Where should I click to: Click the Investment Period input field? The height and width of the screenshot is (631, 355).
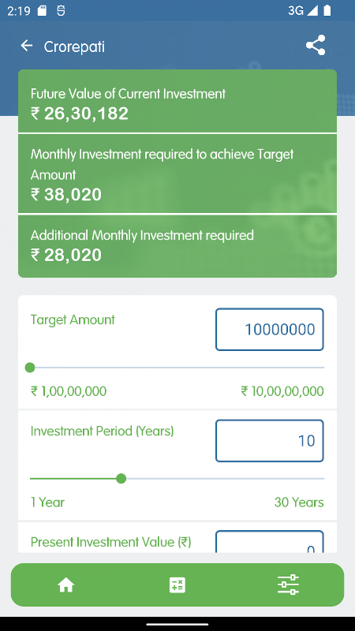point(269,441)
